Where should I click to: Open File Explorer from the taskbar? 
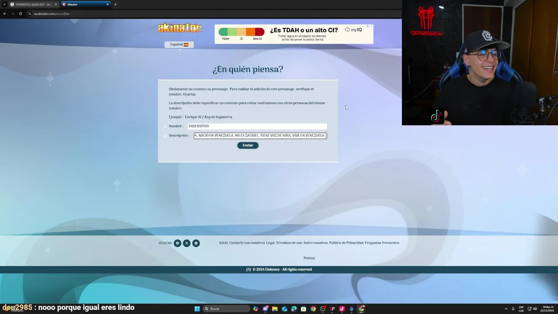click(x=275, y=309)
